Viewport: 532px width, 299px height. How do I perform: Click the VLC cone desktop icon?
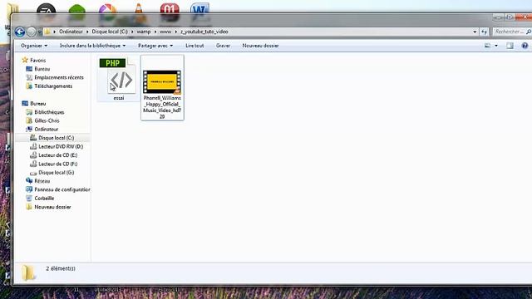[139, 8]
